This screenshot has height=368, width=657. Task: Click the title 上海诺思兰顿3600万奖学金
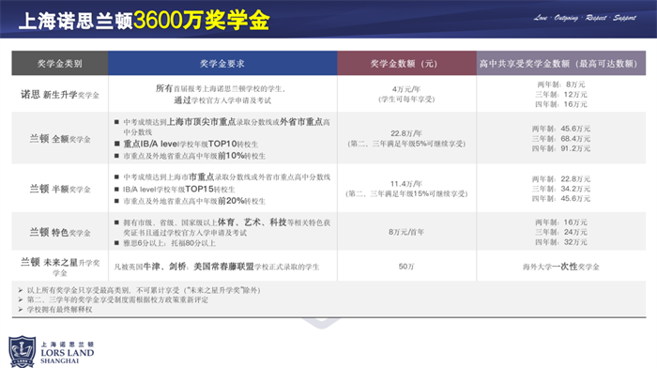[145, 20]
